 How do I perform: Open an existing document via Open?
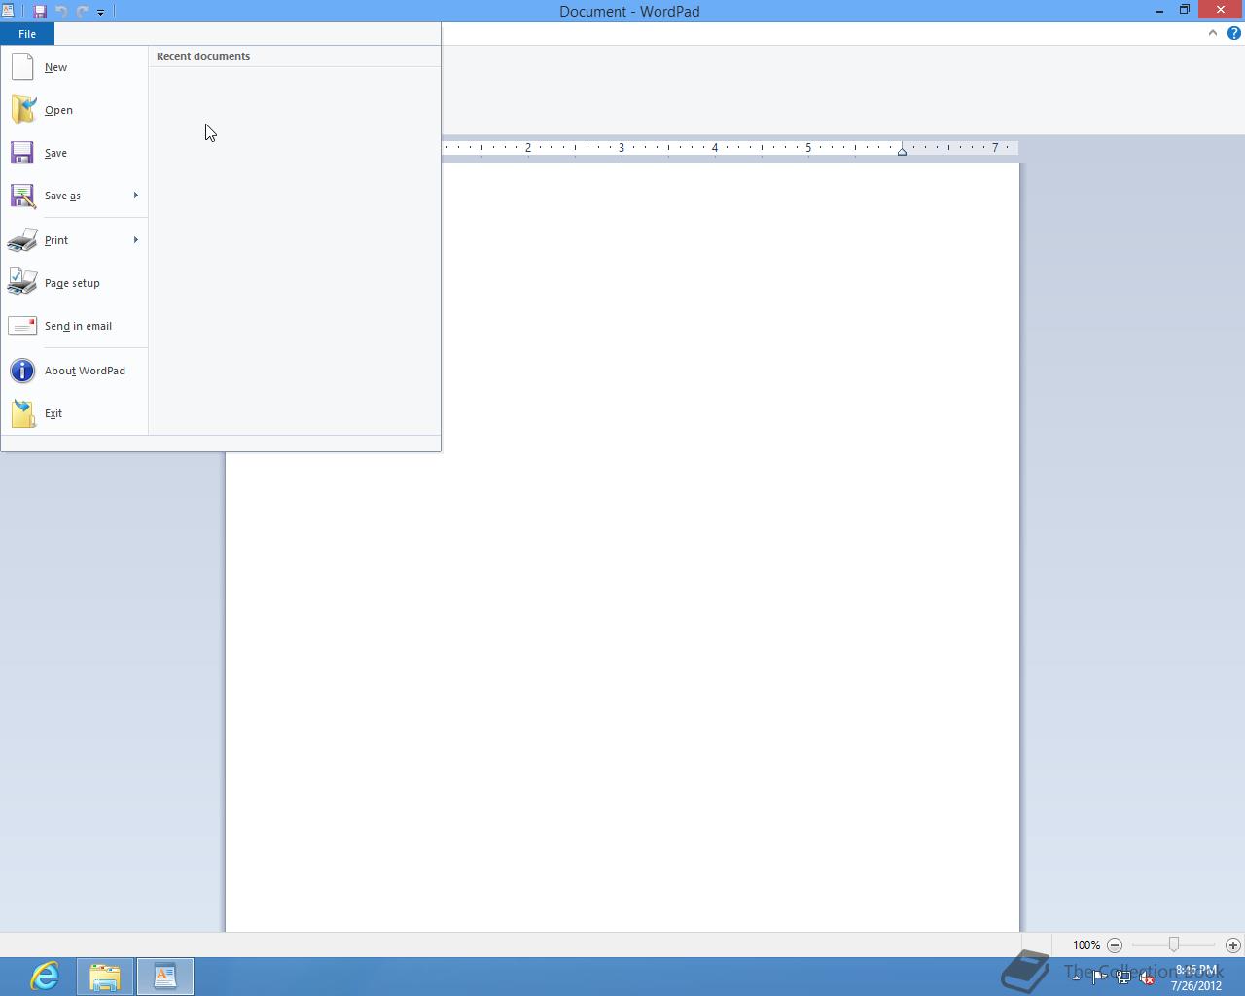(74, 110)
